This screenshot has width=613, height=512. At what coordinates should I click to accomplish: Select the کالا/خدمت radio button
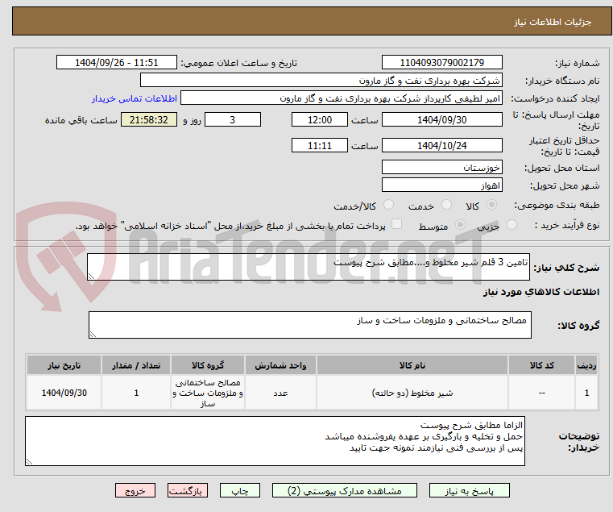388,205
